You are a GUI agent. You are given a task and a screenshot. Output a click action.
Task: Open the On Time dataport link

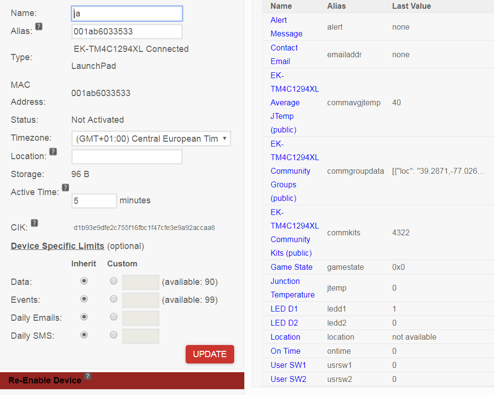click(x=286, y=351)
